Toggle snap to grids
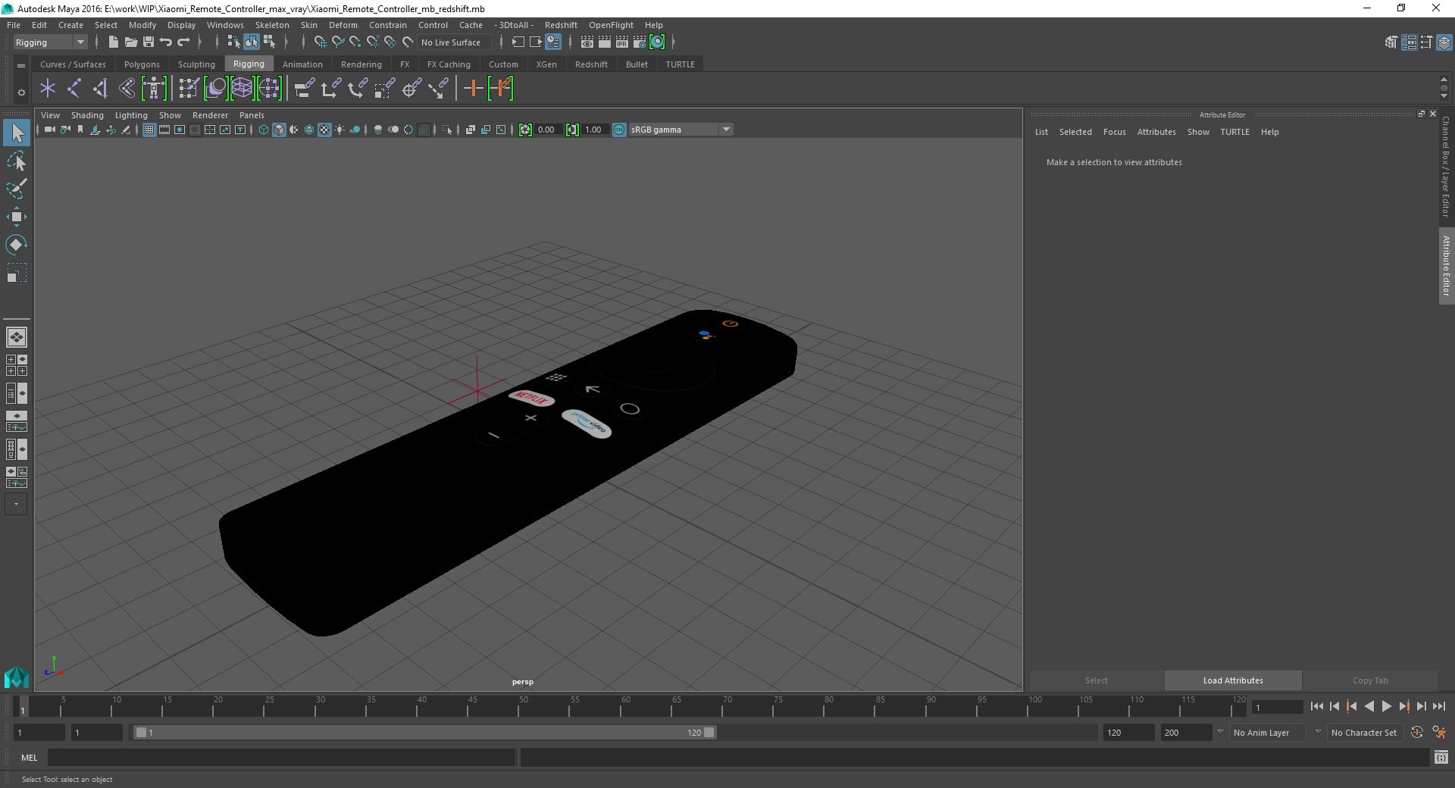The width and height of the screenshot is (1455, 788). tap(320, 42)
